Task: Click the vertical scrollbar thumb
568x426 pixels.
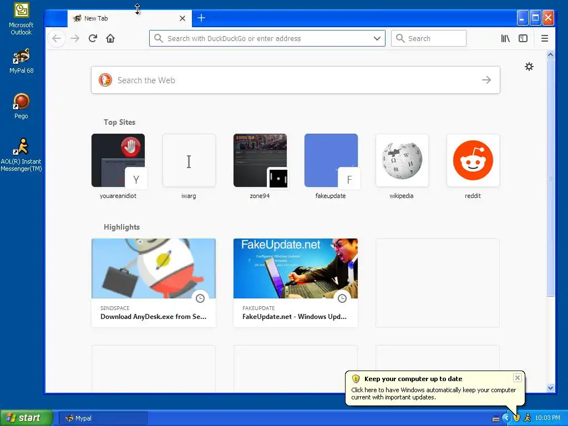Action: [550, 177]
